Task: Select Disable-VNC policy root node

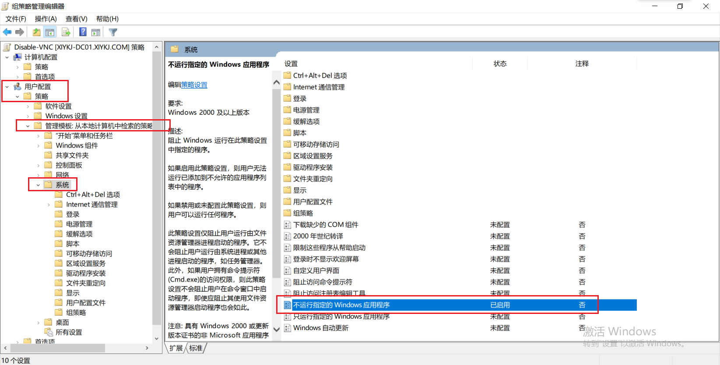Action: [79, 47]
